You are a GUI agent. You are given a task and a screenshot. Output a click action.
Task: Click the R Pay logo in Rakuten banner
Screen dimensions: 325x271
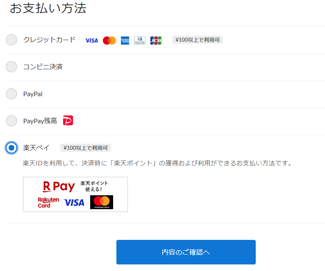pyautogui.click(x=59, y=186)
